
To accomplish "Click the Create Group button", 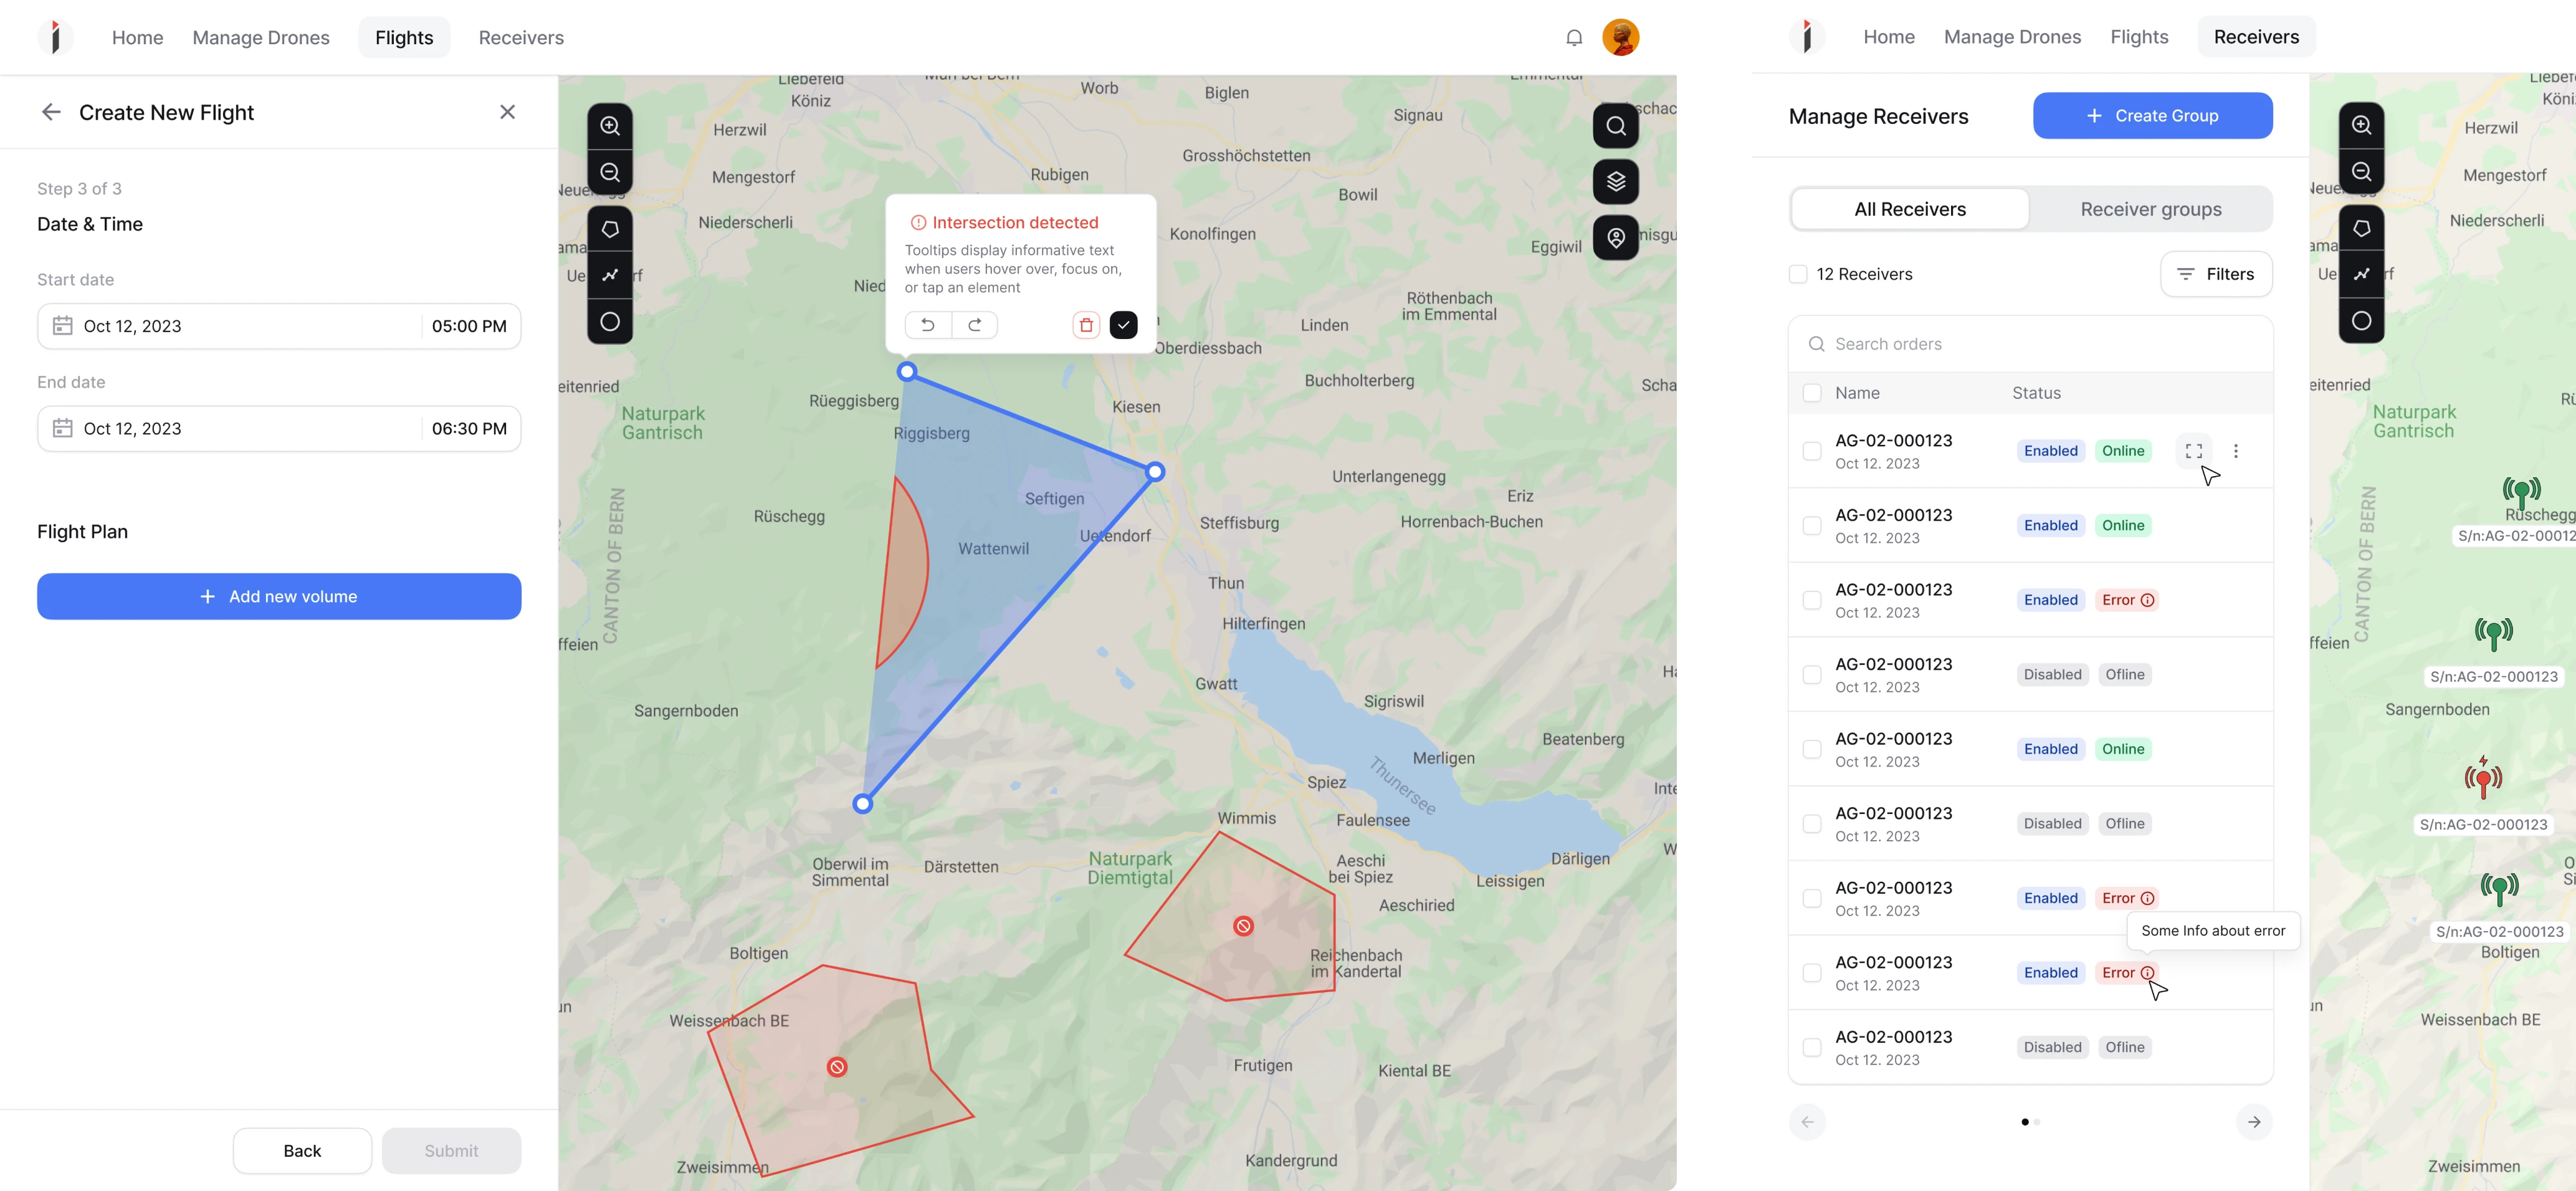I will [2152, 116].
